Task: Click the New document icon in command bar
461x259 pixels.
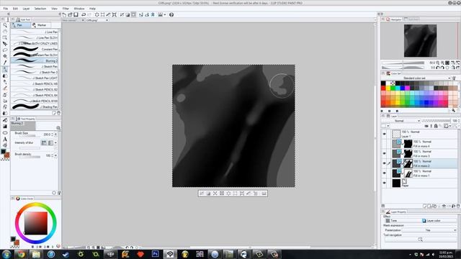Action: (x=64, y=14)
